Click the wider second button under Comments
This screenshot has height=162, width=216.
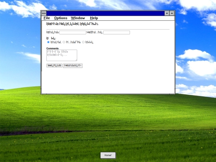(73, 66)
